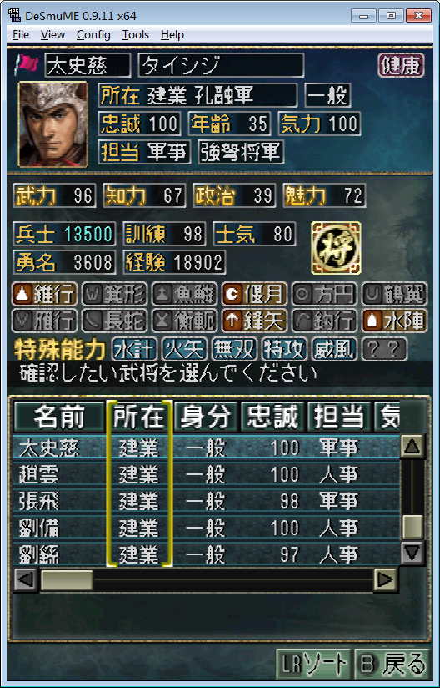Click the horizontal scrollbar thumb
This screenshot has width=440, height=688.
coord(67,580)
